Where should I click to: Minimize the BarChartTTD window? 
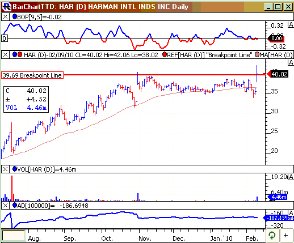pos(268,7)
